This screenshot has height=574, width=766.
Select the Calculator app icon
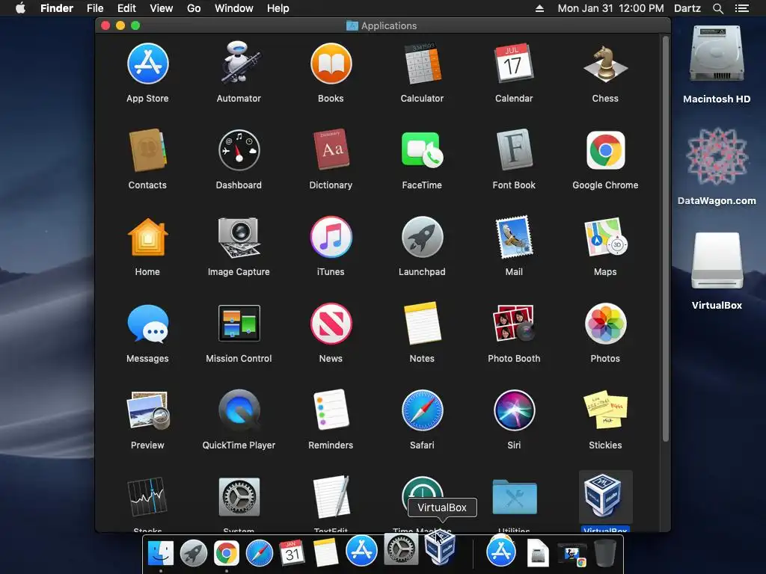pos(422,64)
